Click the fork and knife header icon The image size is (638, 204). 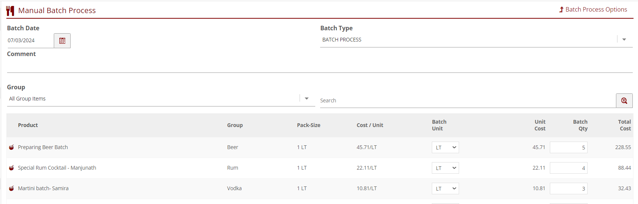click(x=10, y=10)
